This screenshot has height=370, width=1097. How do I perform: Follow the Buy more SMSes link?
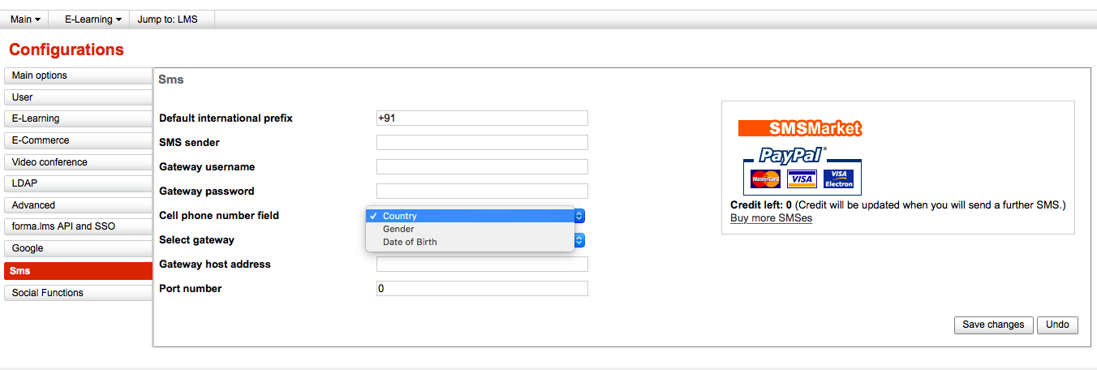point(771,218)
